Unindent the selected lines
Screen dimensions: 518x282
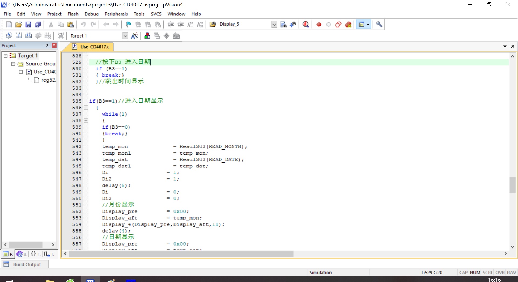tap(180, 24)
